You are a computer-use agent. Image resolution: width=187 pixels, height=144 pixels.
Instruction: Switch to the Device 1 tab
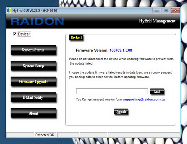click(76, 37)
